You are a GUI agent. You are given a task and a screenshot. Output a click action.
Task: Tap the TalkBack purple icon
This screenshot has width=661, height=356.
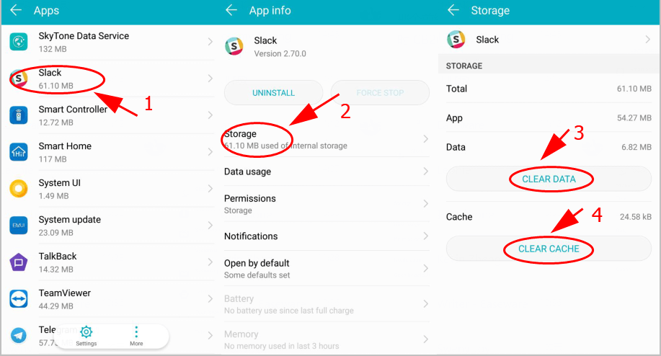tap(19, 262)
